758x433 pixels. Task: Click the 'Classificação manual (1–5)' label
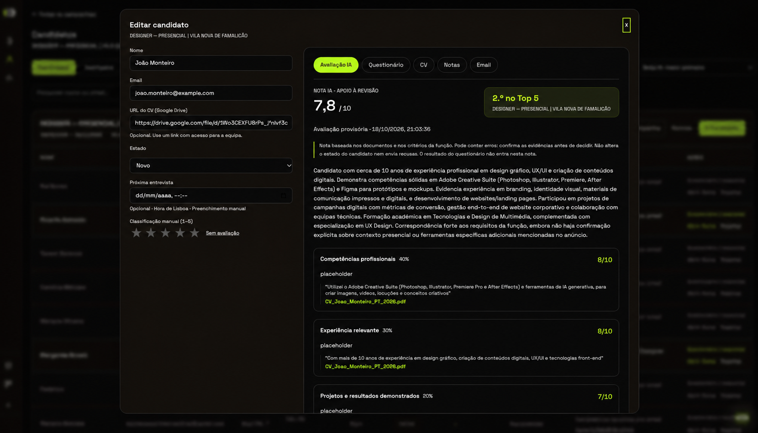tap(161, 222)
